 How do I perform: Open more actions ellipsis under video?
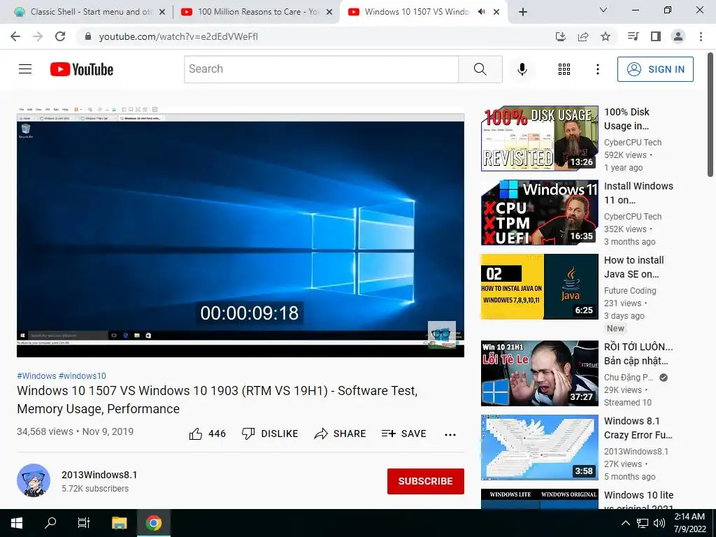(450, 435)
